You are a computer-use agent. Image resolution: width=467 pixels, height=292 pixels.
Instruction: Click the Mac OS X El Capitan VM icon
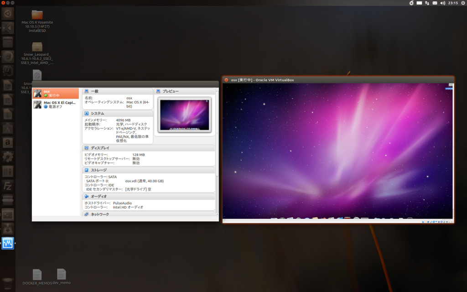37,104
